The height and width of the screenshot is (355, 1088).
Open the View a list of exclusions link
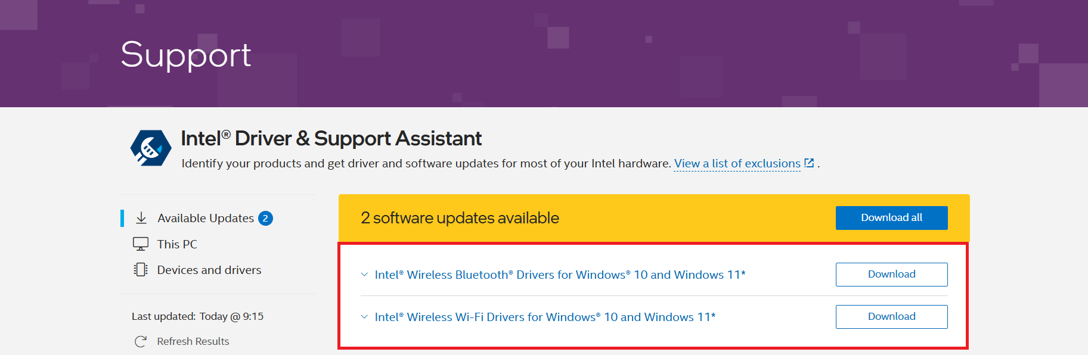coord(737,163)
